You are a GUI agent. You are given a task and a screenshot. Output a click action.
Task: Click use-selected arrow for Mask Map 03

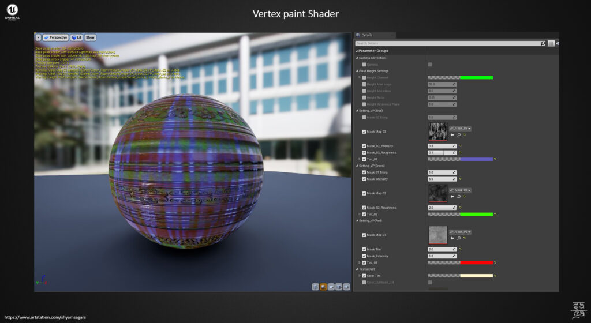(452, 135)
